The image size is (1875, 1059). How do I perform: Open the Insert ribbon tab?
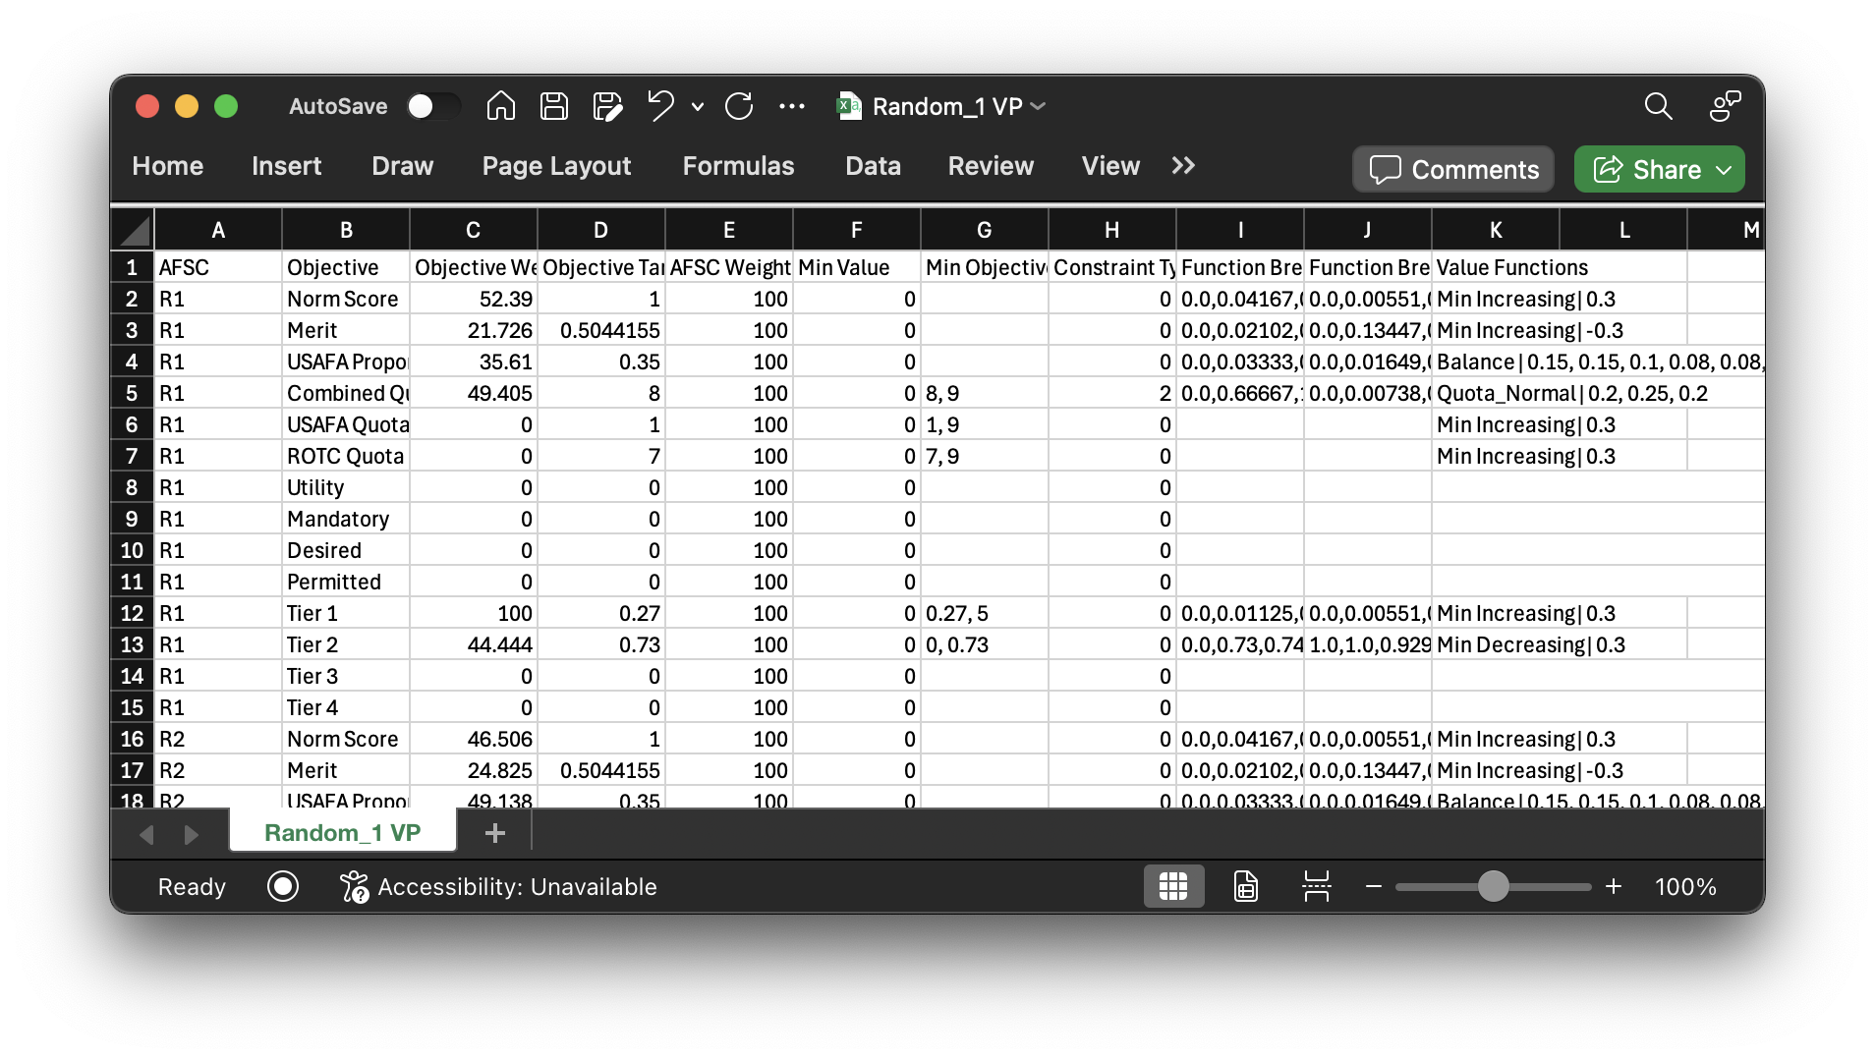click(286, 166)
